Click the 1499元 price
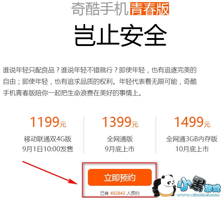Viewport: 221px width, 198px height. pyautogui.click(x=192, y=122)
